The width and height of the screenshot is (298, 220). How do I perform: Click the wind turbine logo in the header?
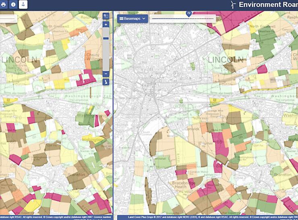coord(233,4)
